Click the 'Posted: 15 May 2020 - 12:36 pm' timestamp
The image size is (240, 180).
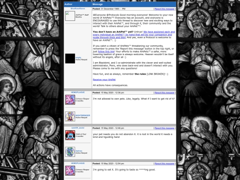pos(108,93)
